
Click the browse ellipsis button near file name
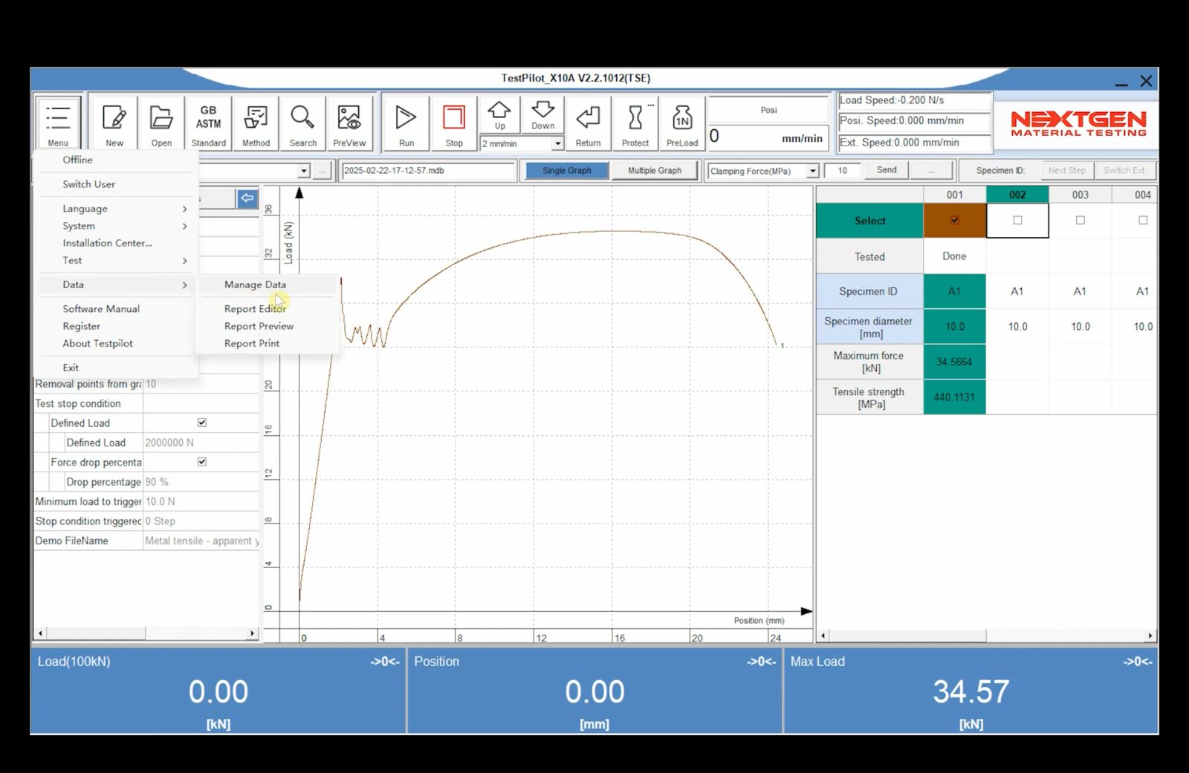322,172
